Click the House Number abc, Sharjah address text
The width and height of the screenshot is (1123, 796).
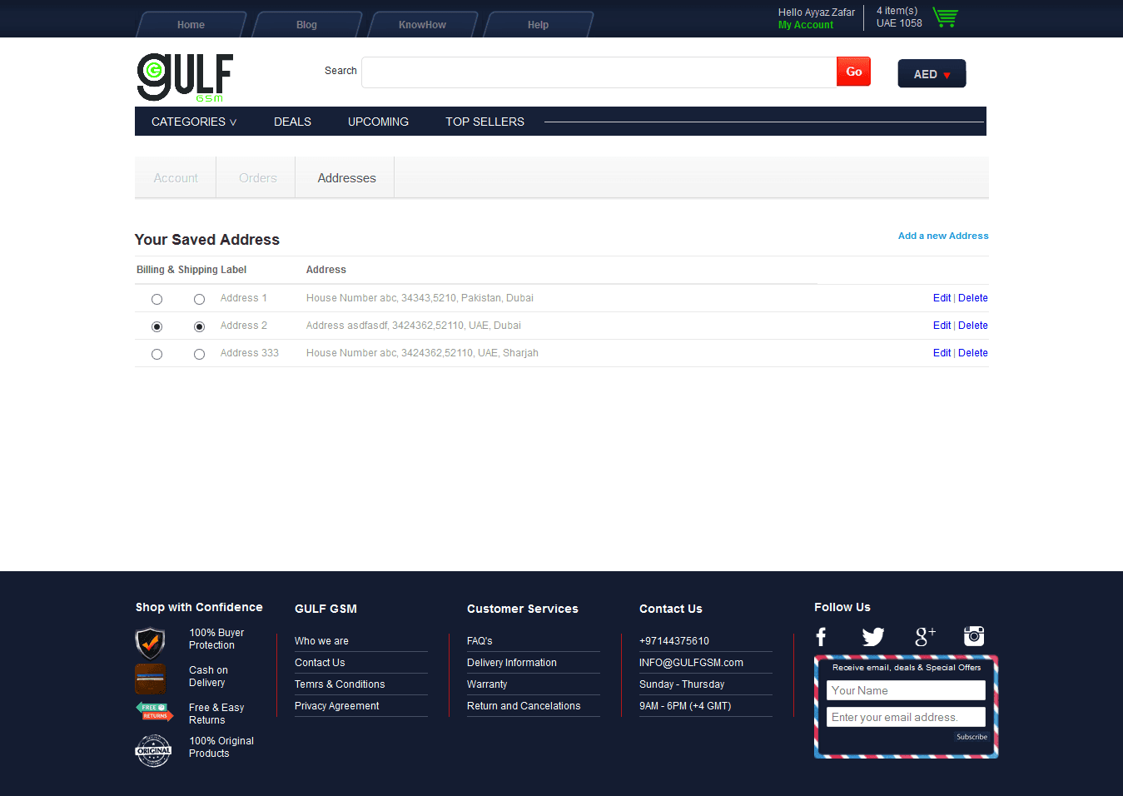pyautogui.click(x=422, y=353)
